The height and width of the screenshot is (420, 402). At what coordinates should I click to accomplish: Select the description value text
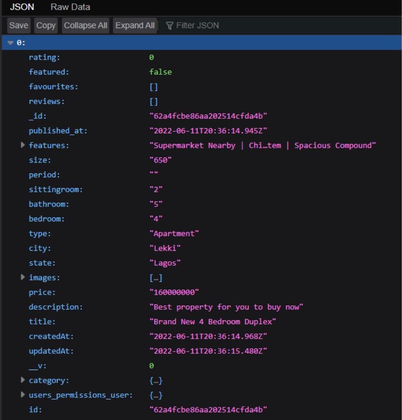pos(226,307)
